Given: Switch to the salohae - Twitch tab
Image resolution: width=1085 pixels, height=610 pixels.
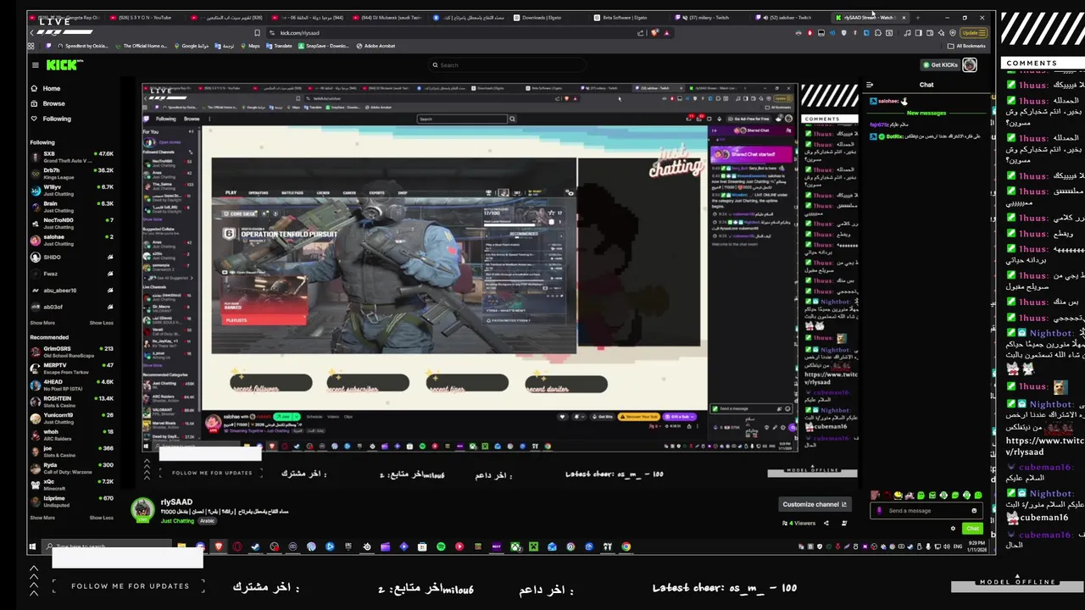Looking at the screenshot, I should pos(788,17).
